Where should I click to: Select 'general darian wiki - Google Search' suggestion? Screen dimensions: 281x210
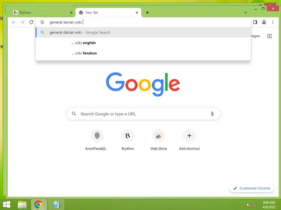(x=143, y=32)
